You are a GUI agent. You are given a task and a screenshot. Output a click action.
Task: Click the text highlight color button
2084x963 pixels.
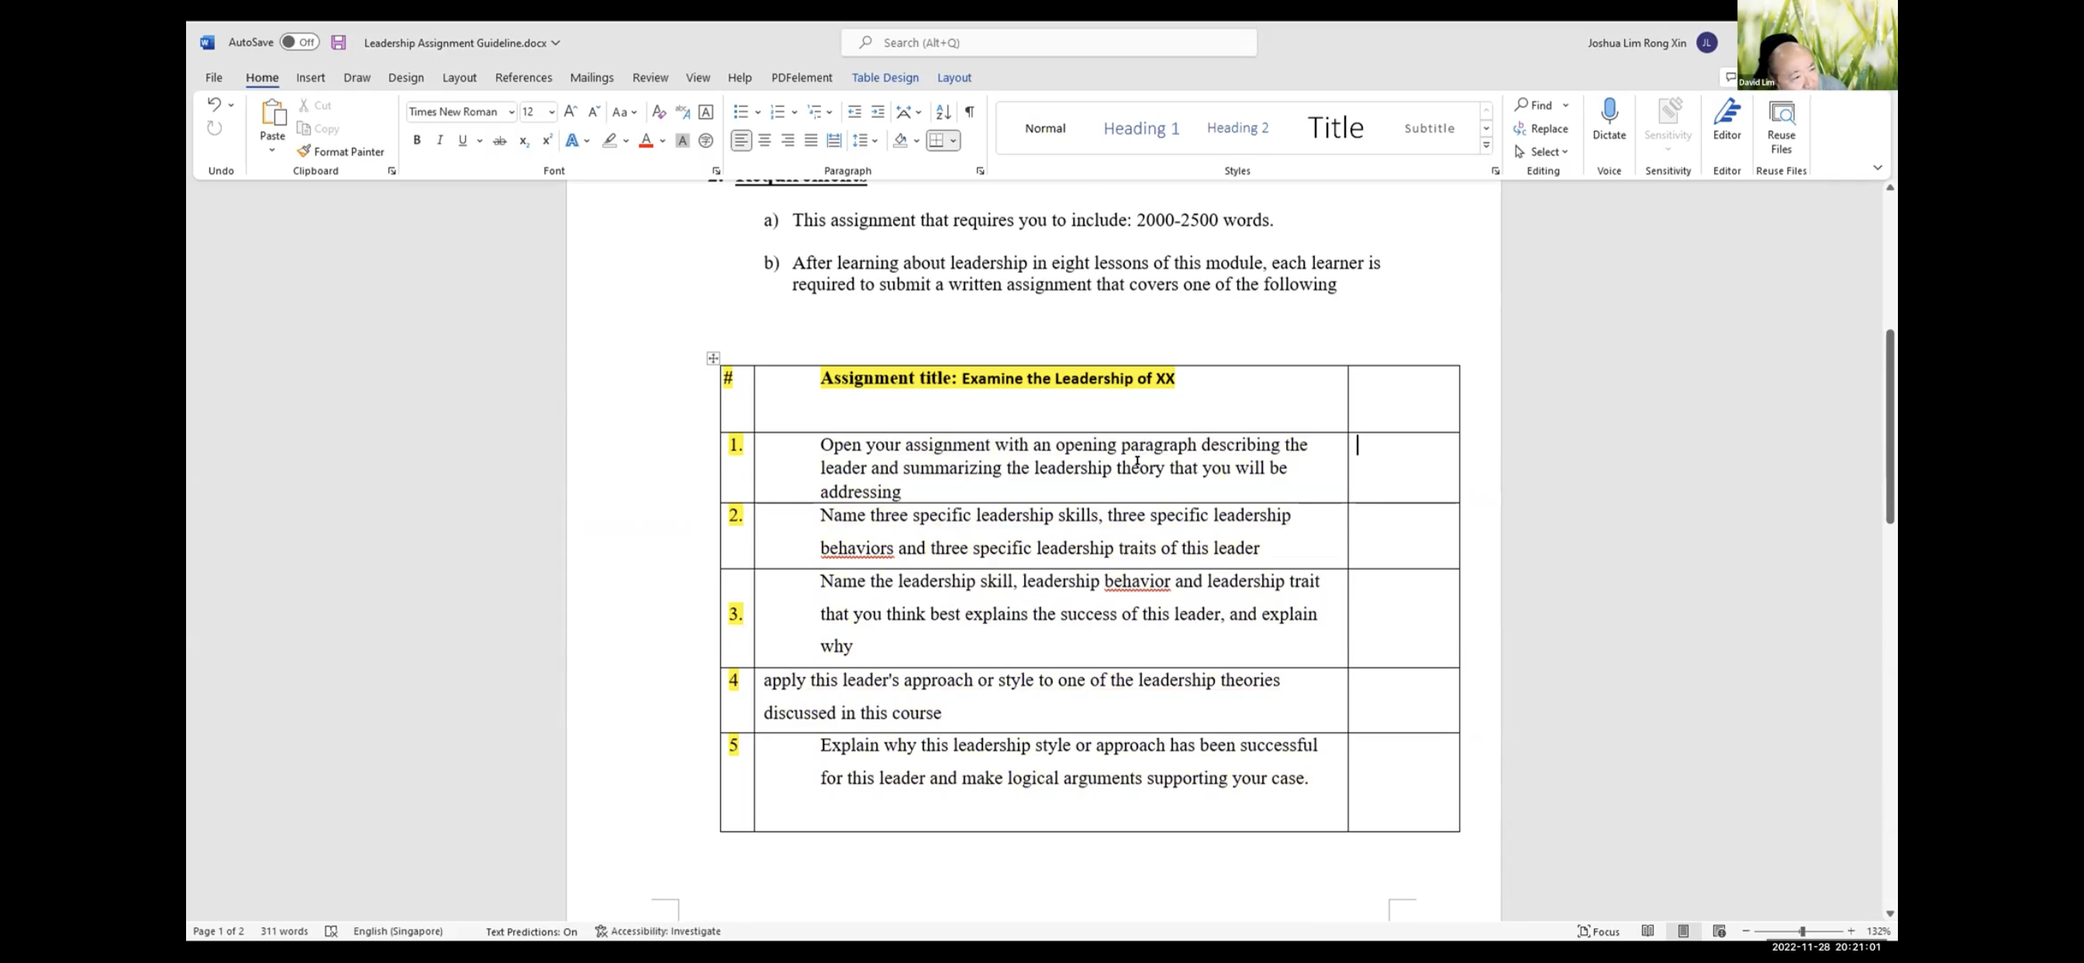(x=610, y=141)
